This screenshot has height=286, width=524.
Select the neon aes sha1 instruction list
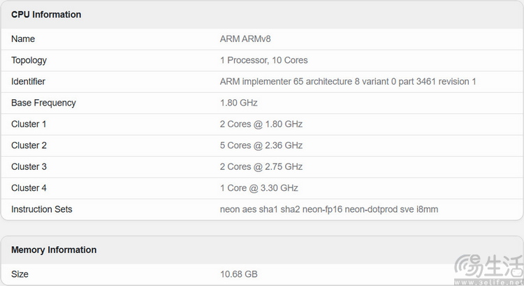(329, 209)
